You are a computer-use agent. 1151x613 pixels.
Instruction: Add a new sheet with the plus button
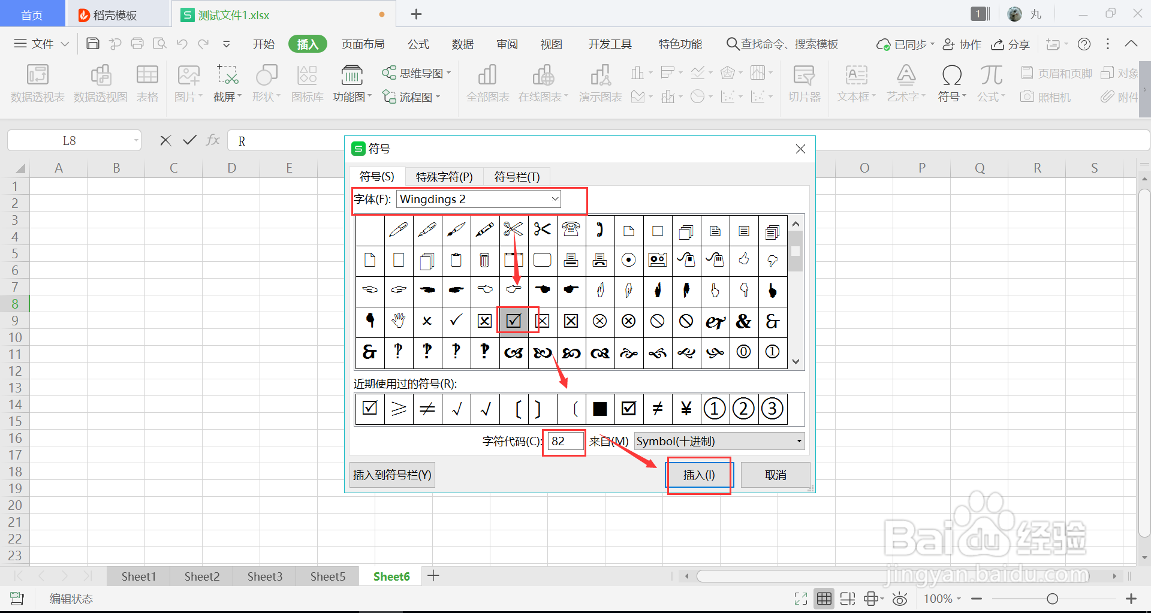pos(433,576)
